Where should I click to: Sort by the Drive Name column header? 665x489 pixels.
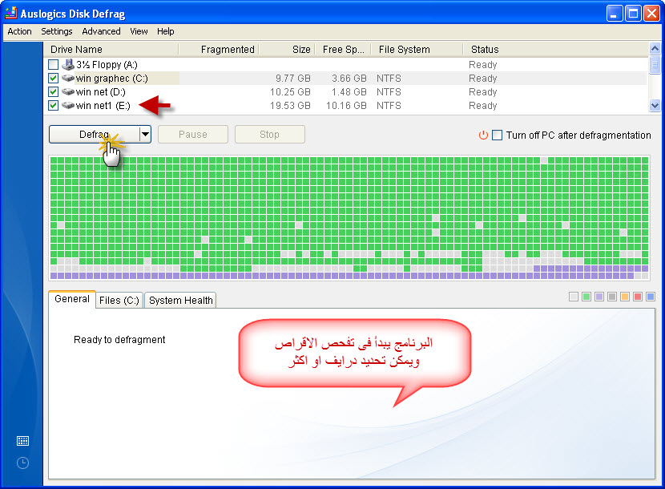[x=111, y=49]
